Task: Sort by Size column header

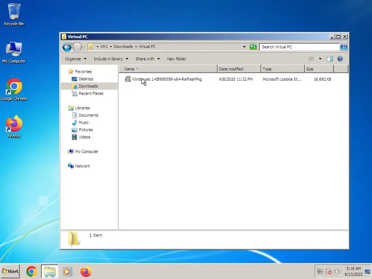Action: pyautogui.click(x=319, y=69)
